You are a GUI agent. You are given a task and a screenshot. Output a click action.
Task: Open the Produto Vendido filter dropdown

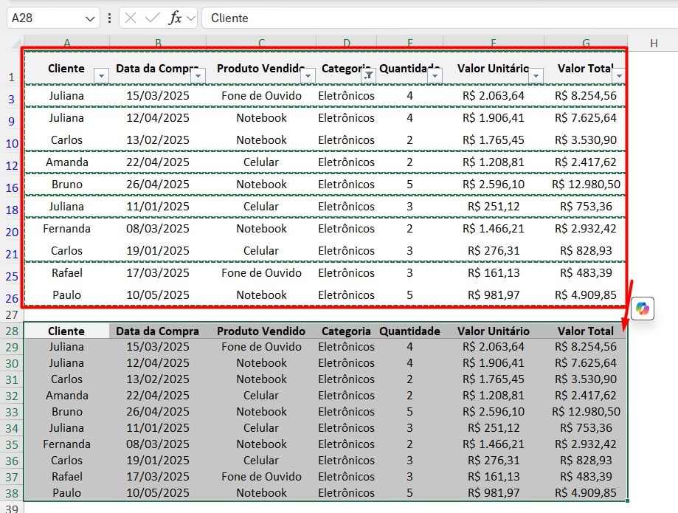(x=308, y=76)
